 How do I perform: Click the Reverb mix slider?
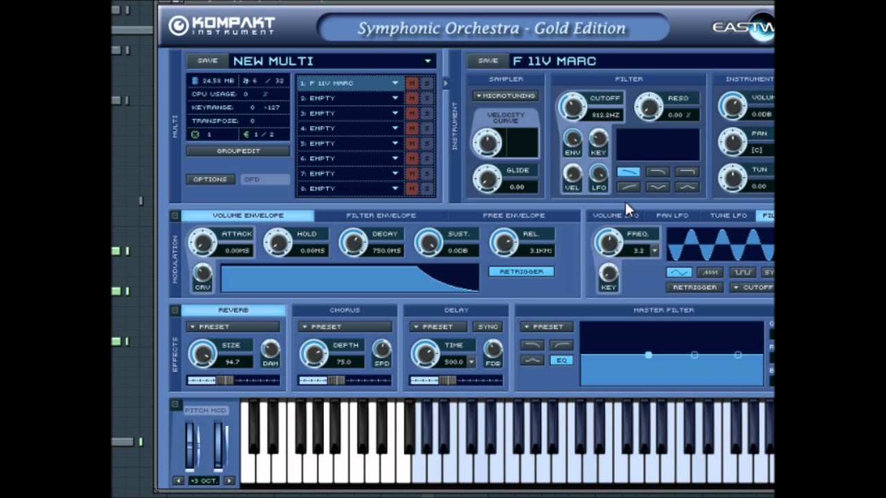[233, 380]
